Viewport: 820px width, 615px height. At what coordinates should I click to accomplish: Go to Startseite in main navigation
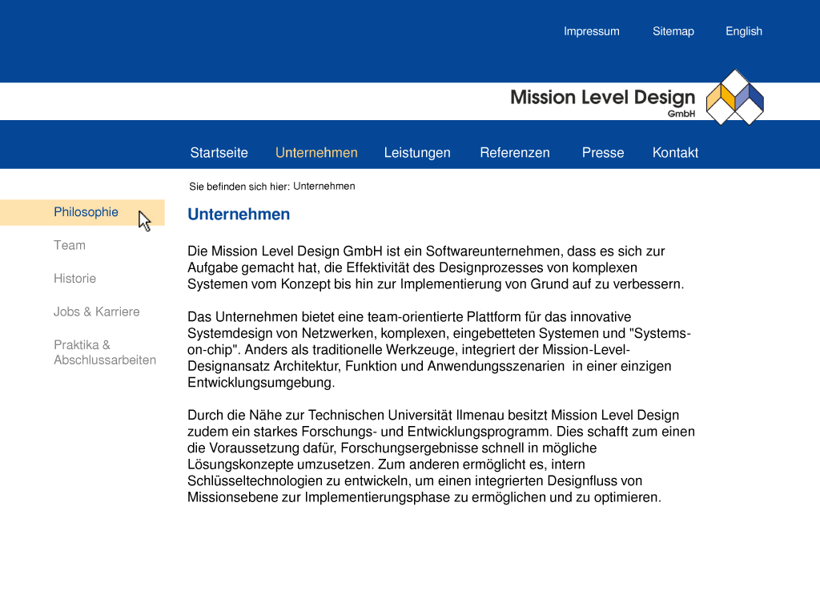coord(219,153)
